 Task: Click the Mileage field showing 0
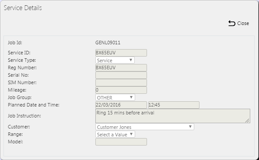coord(121,90)
